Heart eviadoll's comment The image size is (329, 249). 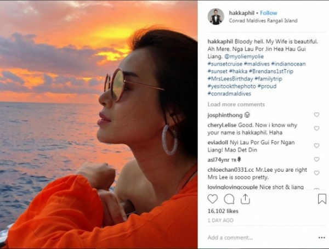point(316,146)
